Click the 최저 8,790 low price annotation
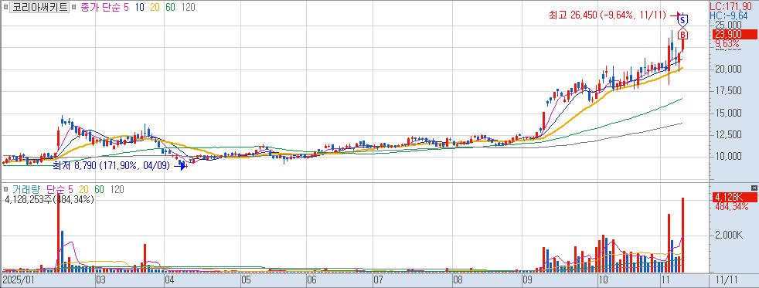This screenshot has width=759, height=288. [x=112, y=166]
